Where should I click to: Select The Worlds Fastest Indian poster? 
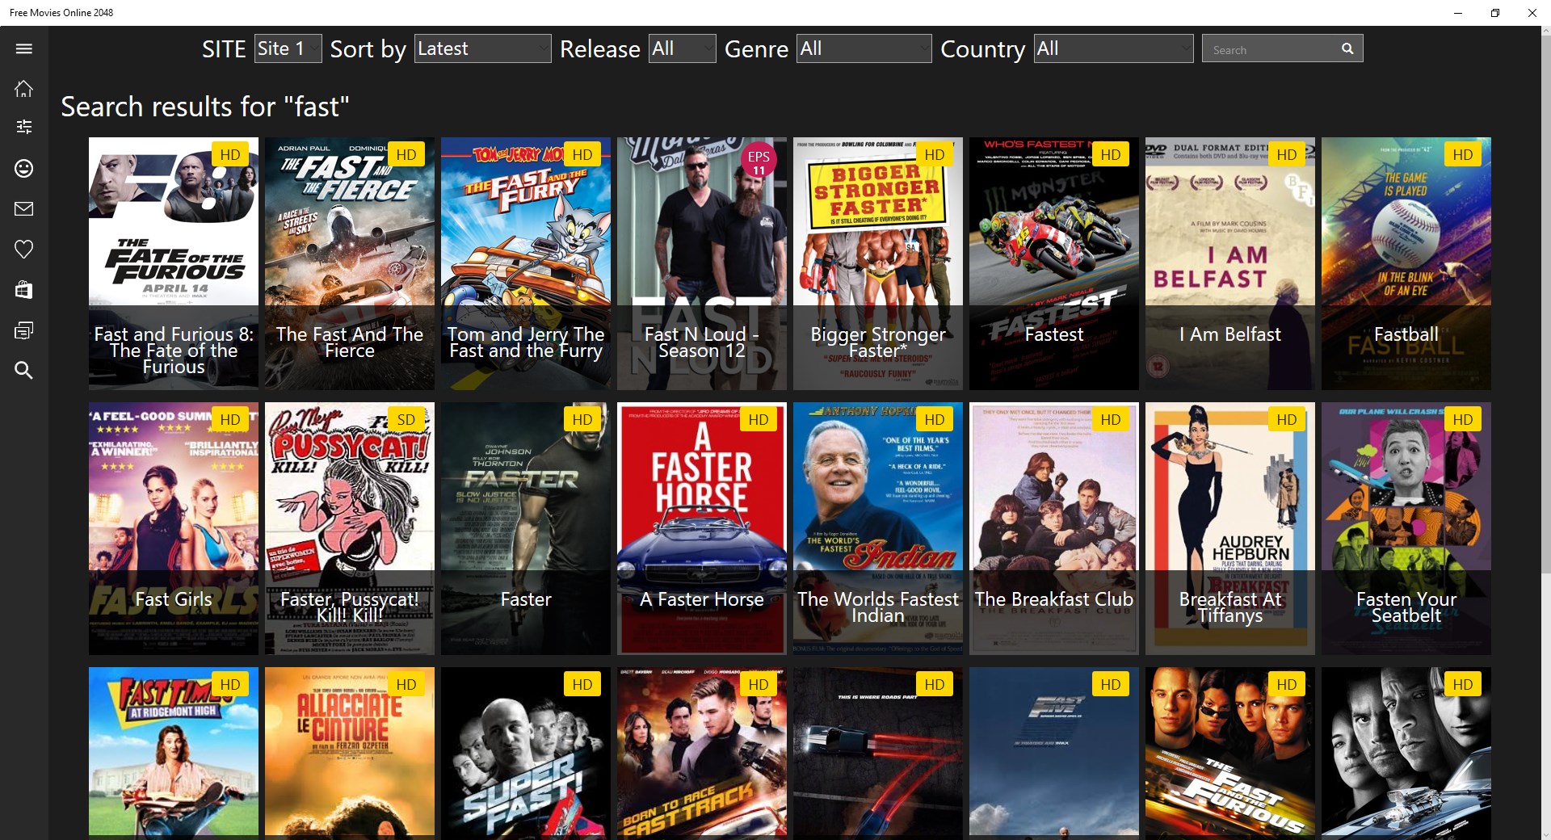pyautogui.click(x=878, y=528)
